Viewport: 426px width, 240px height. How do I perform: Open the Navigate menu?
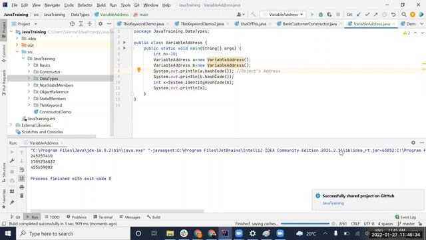(52, 5)
